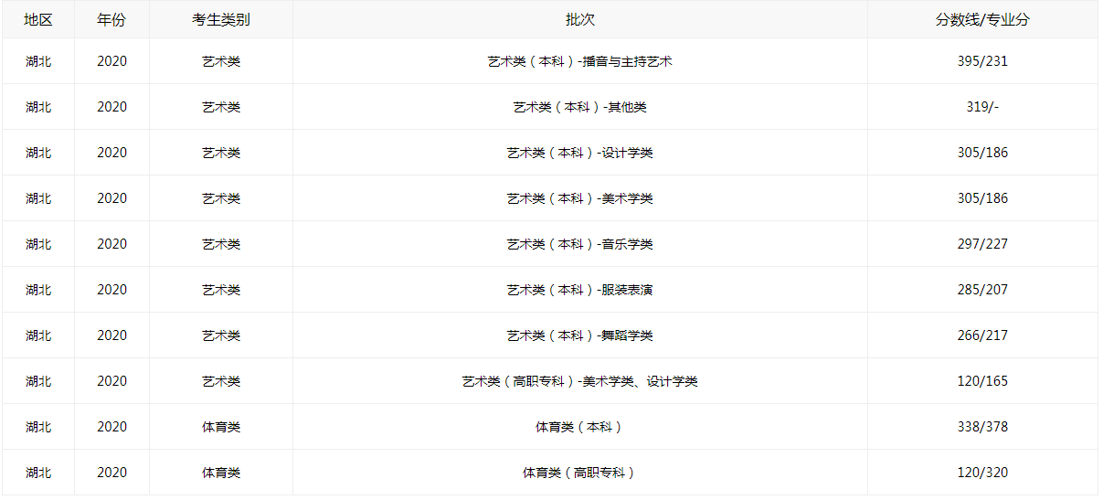Click the 舞蹈学类 batch cell
Viewport: 1103px width, 500px height.
coord(579,335)
